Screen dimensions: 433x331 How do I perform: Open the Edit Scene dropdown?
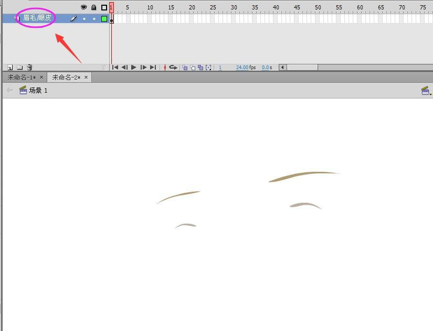click(x=426, y=91)
